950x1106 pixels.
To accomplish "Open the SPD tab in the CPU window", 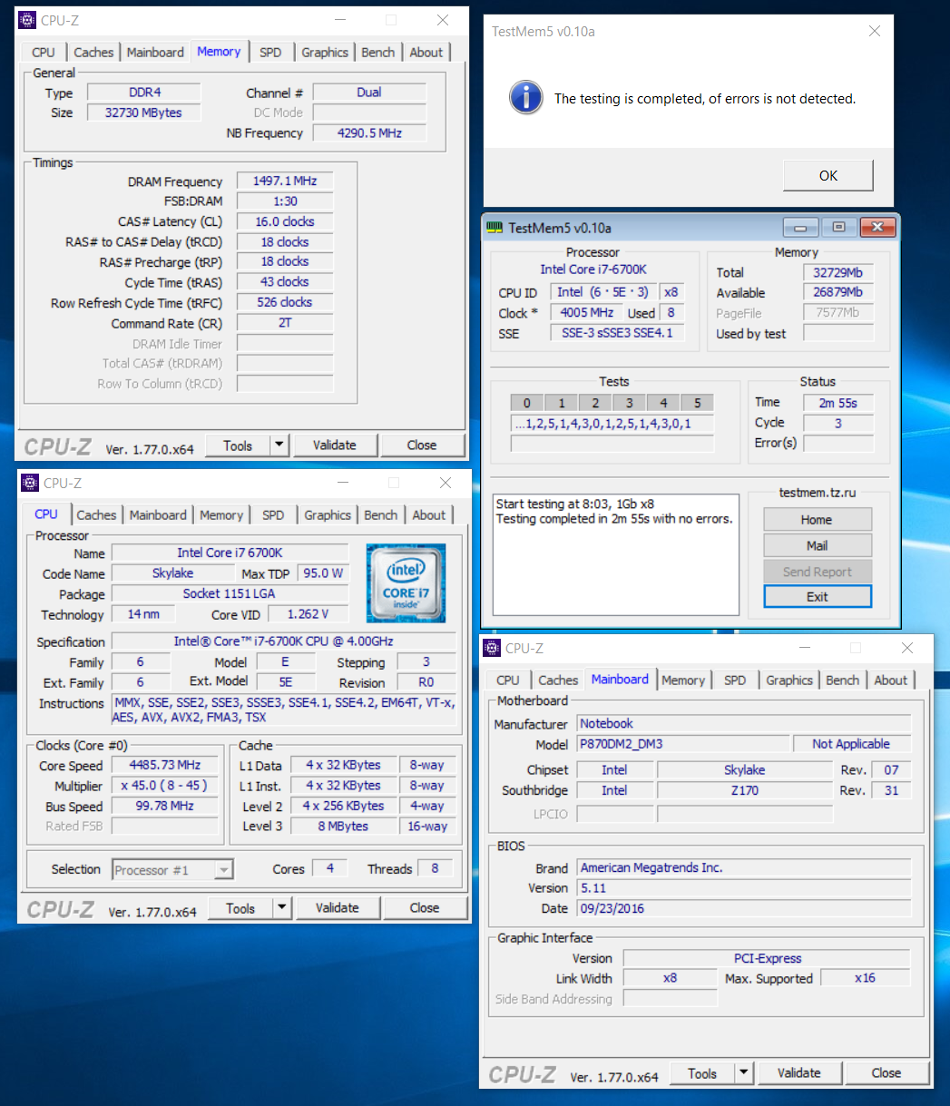I will pyautogui.click(x=273, y=515).
